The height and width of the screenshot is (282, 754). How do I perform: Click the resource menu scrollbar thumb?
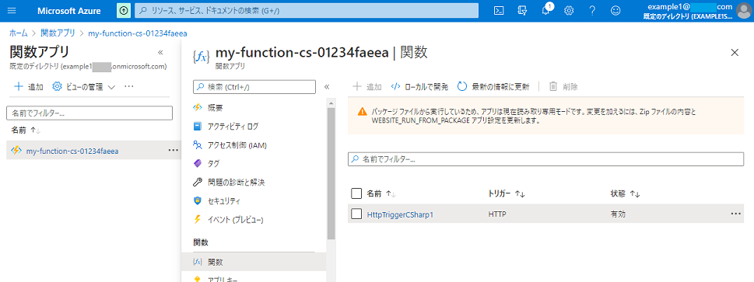tap(331, 173)
